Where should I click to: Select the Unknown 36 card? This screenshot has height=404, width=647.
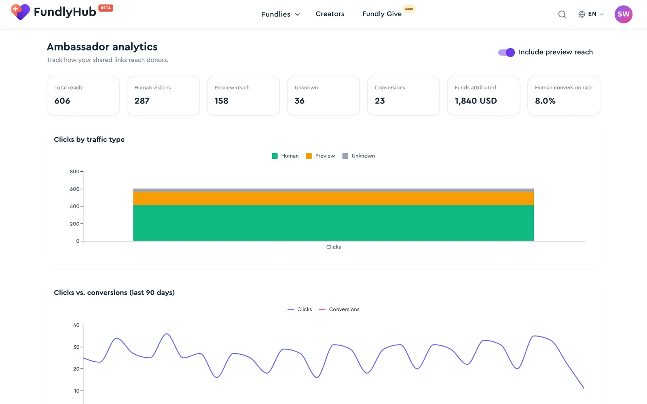point(323,96)
